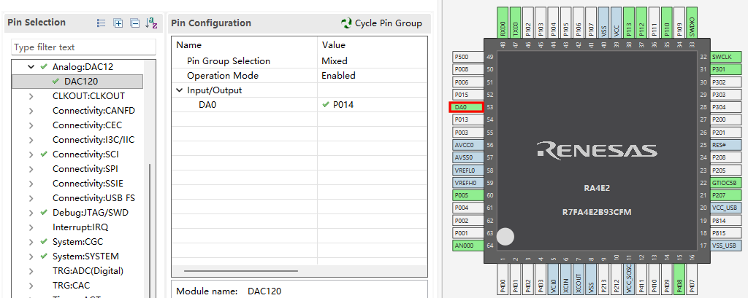
Task: Click the Pin Selection tree vertical scrollbar
Action: pos(150,231)
